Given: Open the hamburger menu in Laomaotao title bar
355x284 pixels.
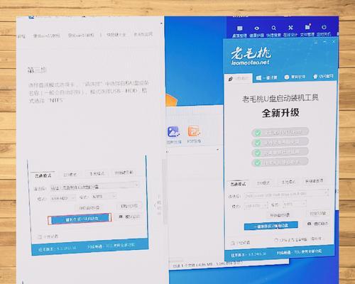Looking at the screenshot, I should coord(316,43).
